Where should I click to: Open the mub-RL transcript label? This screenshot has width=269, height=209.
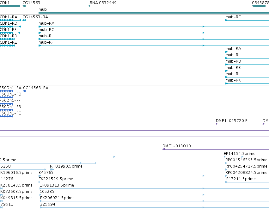(x=233, y=55)
